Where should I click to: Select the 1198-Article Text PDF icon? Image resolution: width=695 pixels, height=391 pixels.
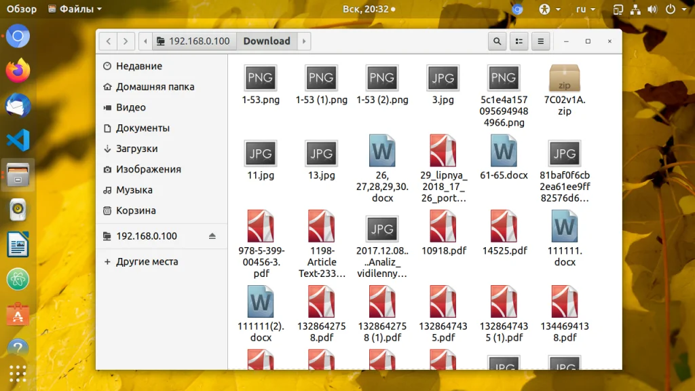321,226
